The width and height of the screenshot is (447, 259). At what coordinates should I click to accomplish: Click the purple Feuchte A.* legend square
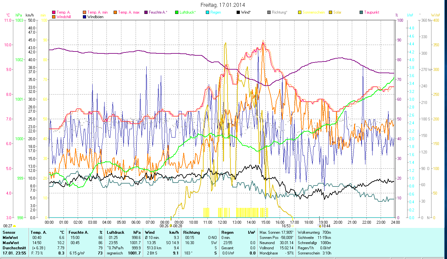tap(146, 13)
